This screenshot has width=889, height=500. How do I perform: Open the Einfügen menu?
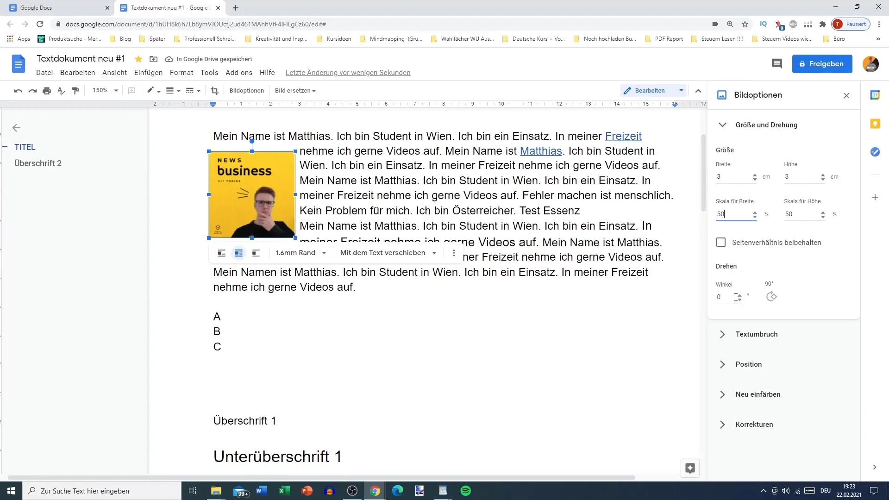click(148, 73)
